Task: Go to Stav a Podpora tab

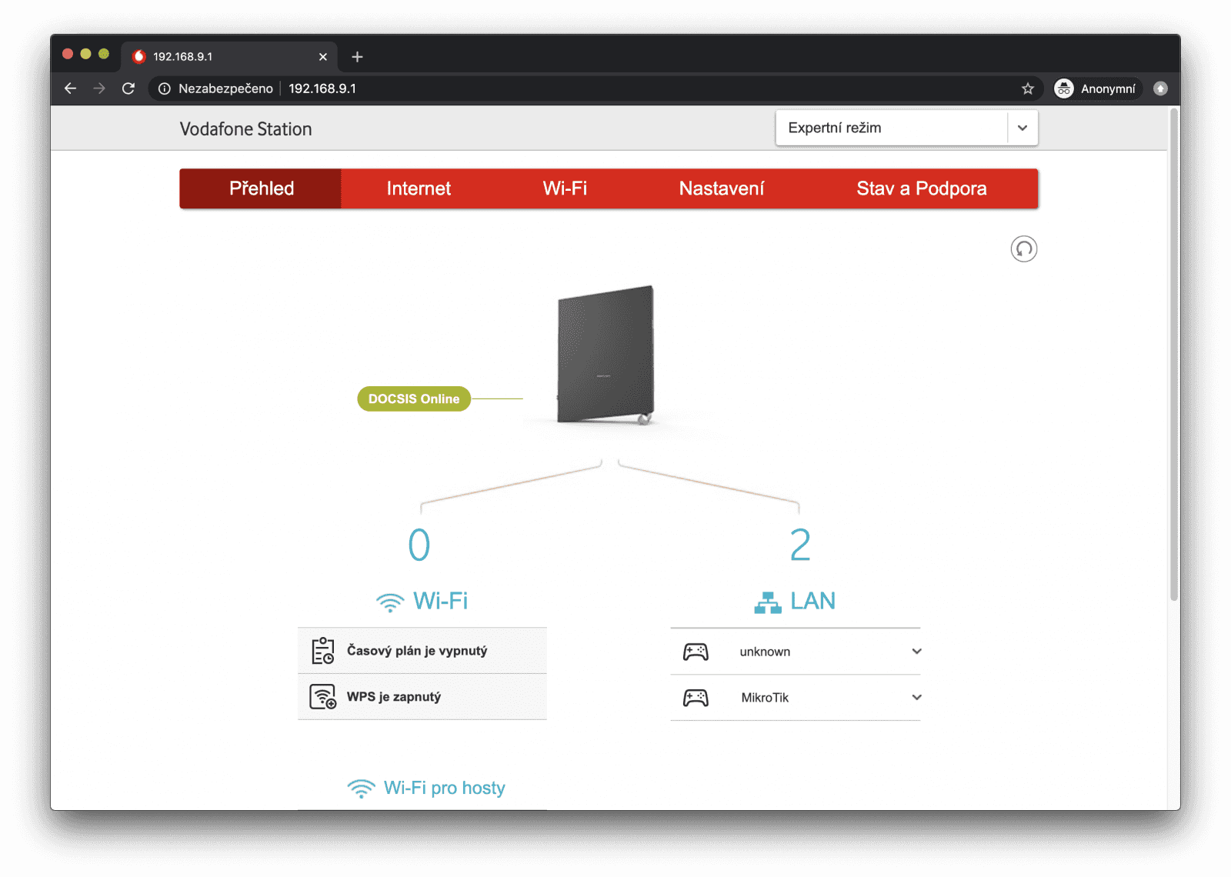Action: point(921,188)
